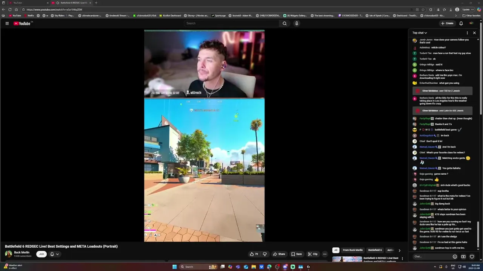The image size is (483, 271).
Task: Expand the Top chat dropdown
Action: [420, 33]
